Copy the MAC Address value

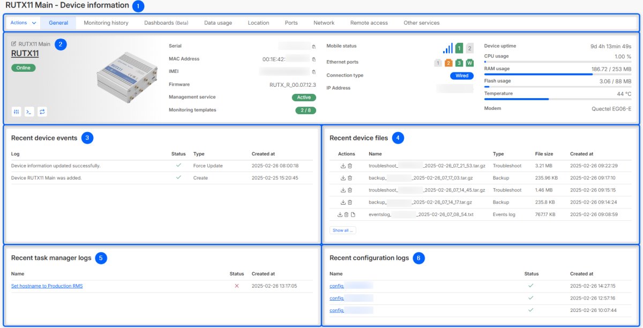pyautogui.click(x=314, y=59)
